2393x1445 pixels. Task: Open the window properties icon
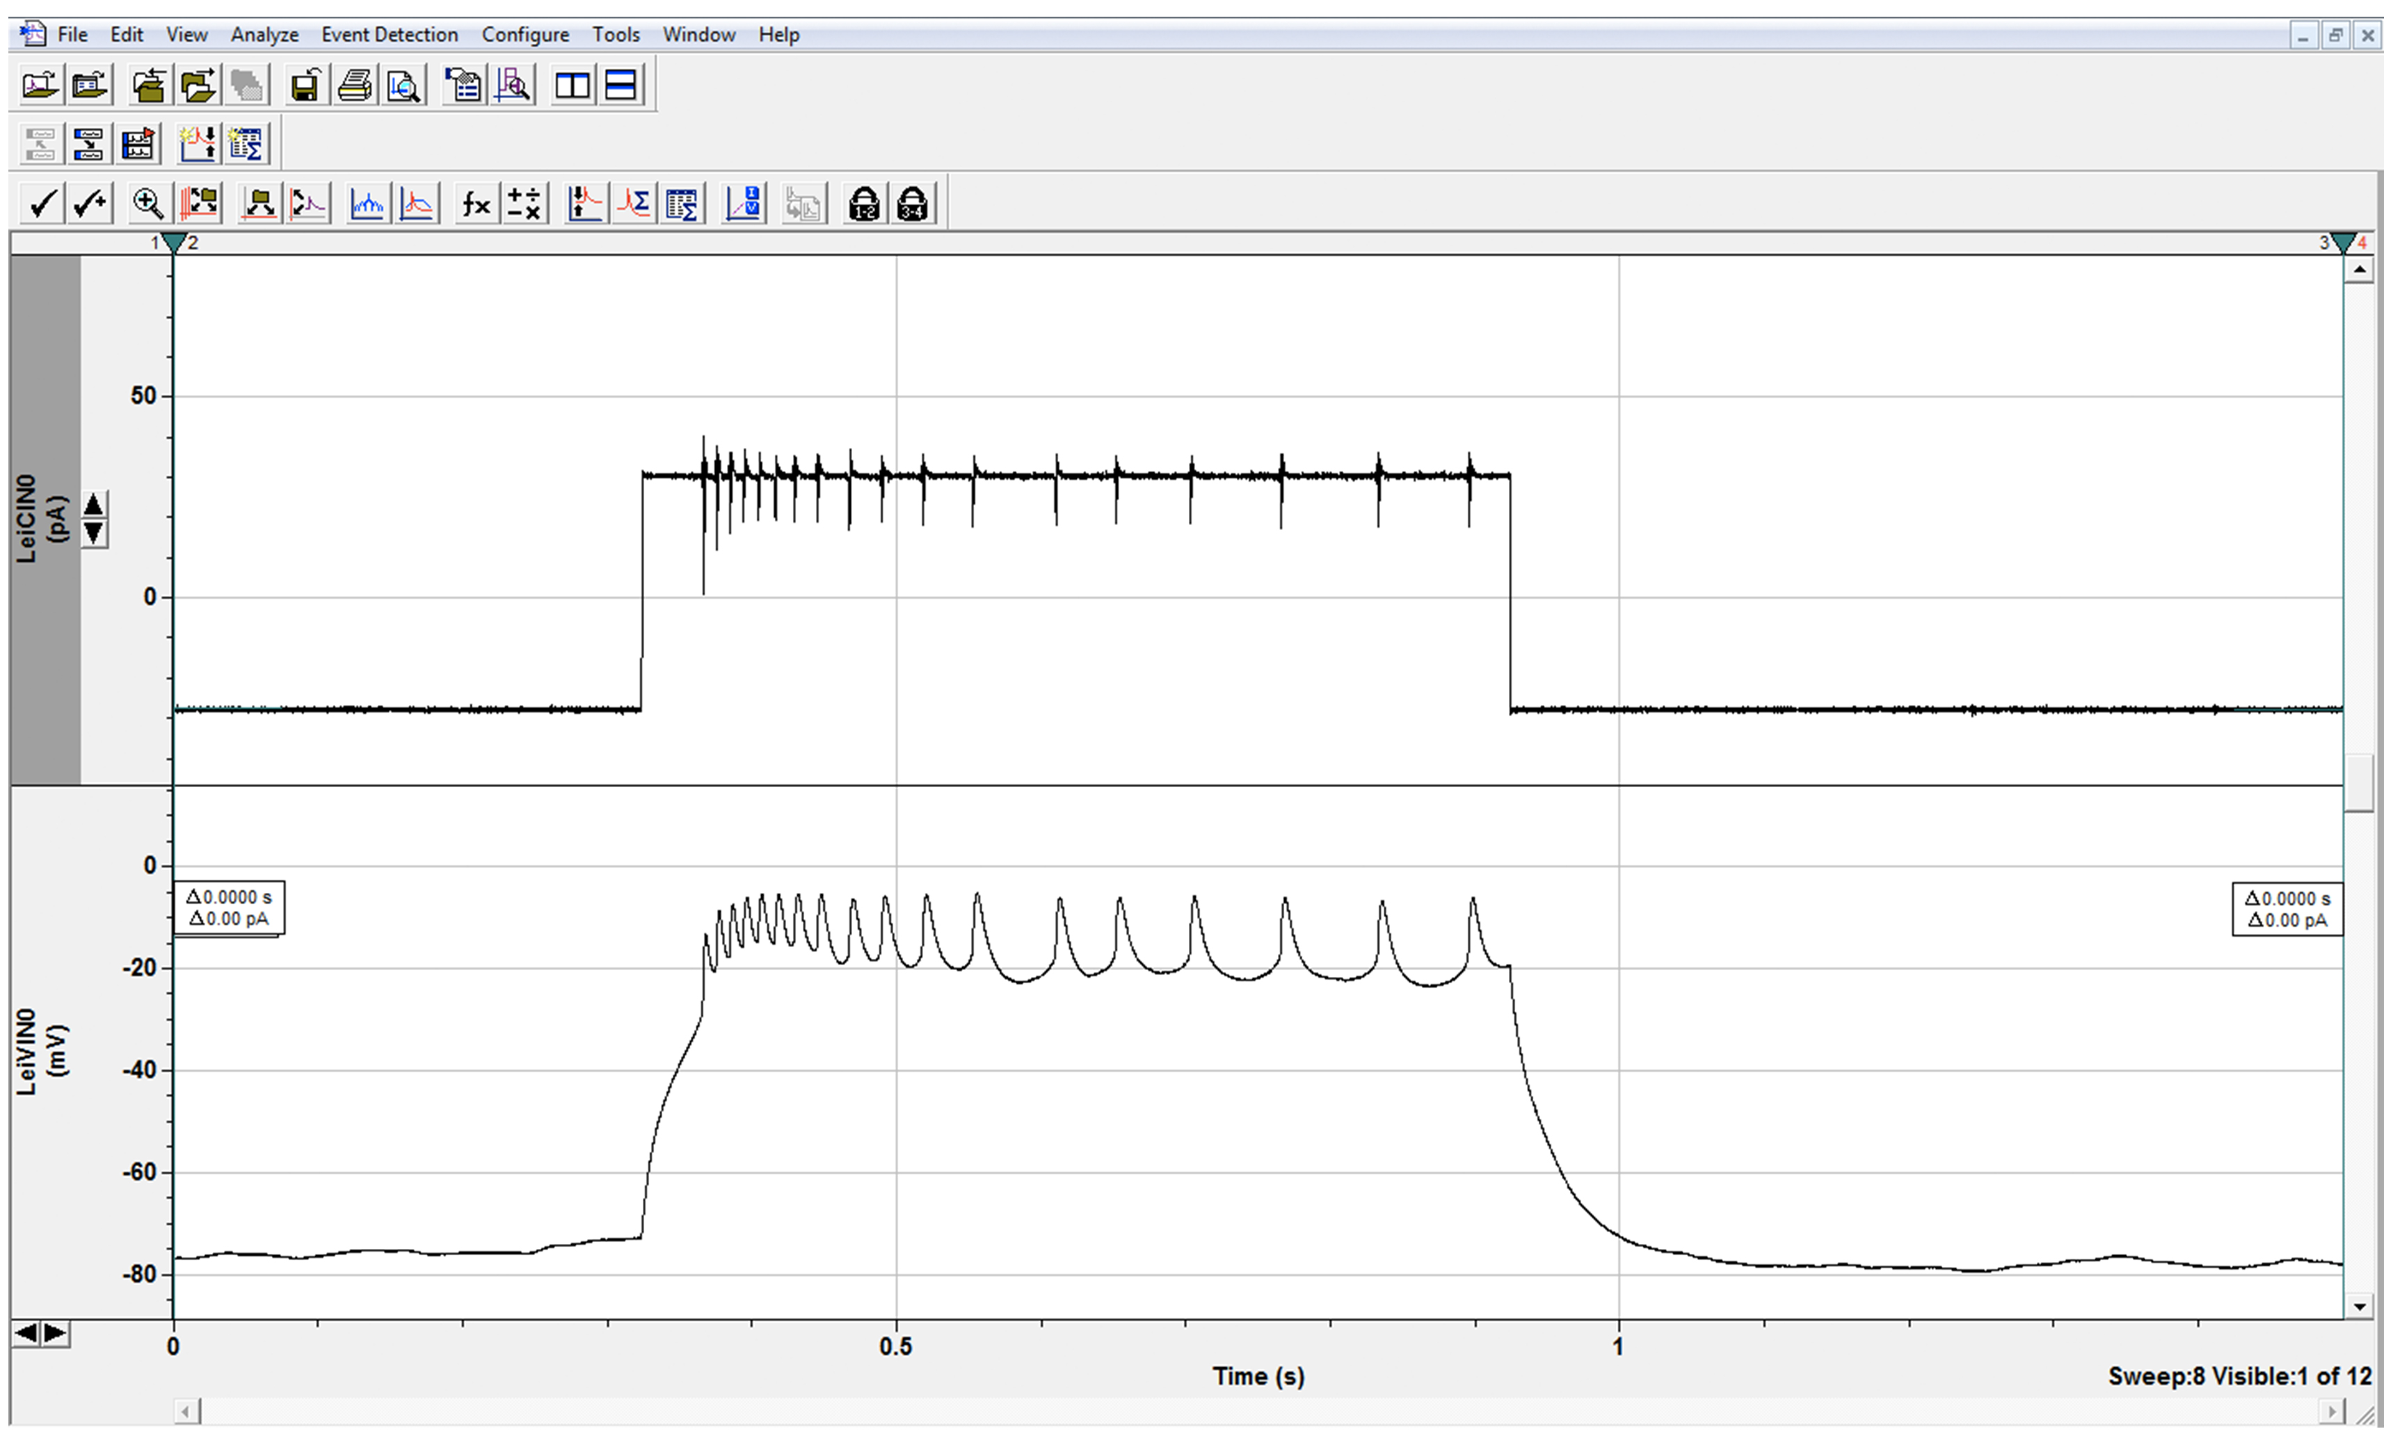(x=463, y=86)
